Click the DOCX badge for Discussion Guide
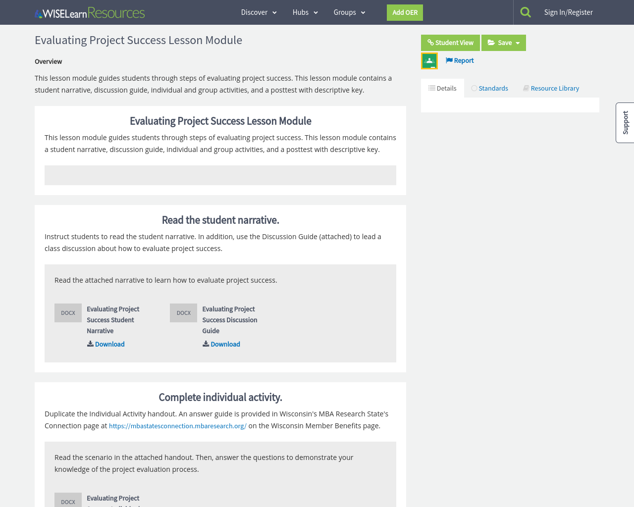Image resolution: width=634 pixels, height=507 pixels. (x=183, y=312)
